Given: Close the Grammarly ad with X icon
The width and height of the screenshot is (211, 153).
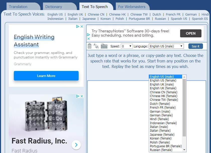Looking at the screenshot, I should click(x=82, y=26).
